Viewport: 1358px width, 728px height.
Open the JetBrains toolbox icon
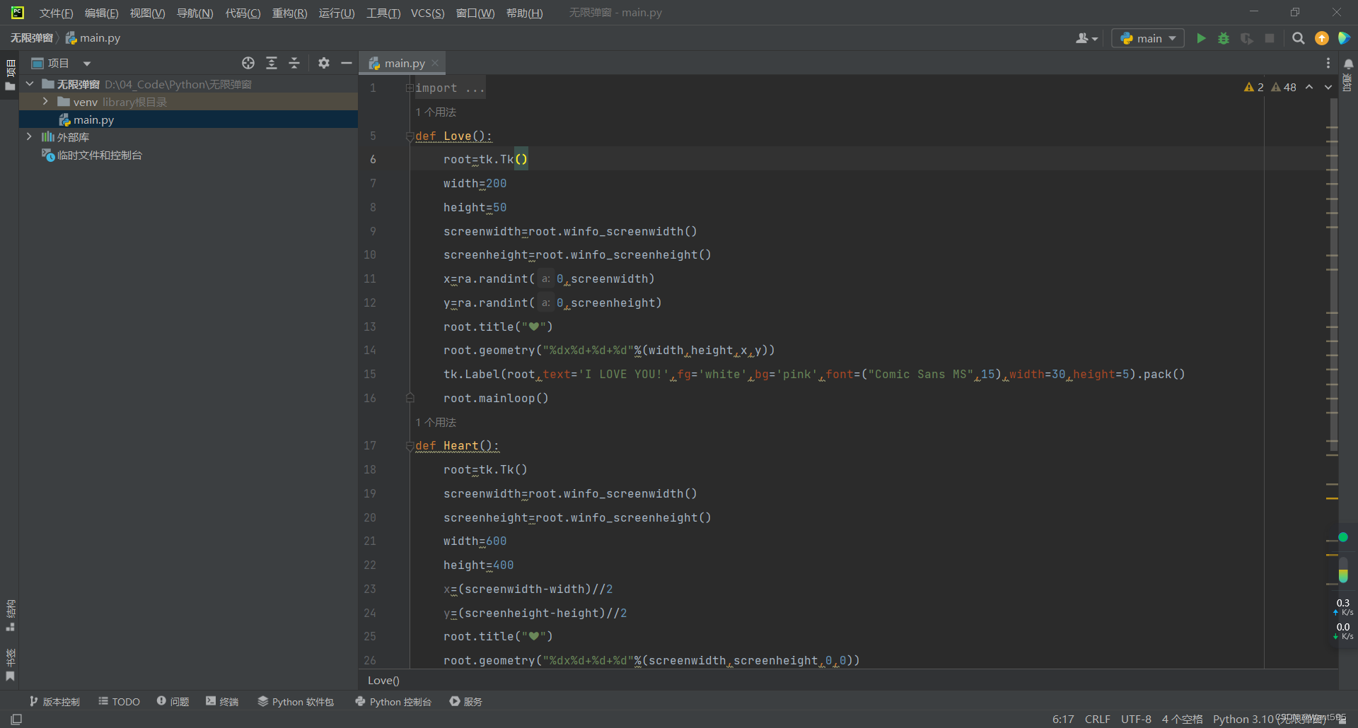point(1344,38)
